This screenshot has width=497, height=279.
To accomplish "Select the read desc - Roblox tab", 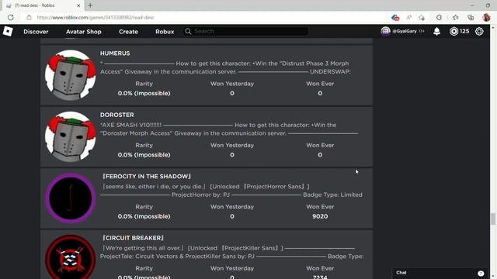I will [43, 5].
